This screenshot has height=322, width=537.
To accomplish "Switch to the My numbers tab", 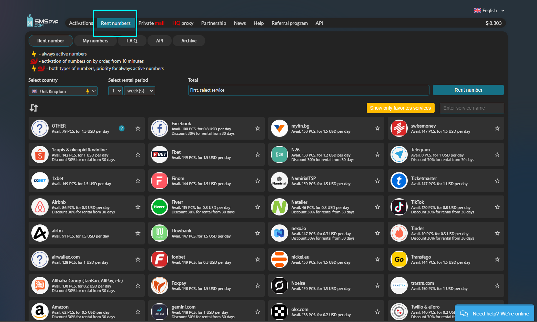I will coord(95,41).
